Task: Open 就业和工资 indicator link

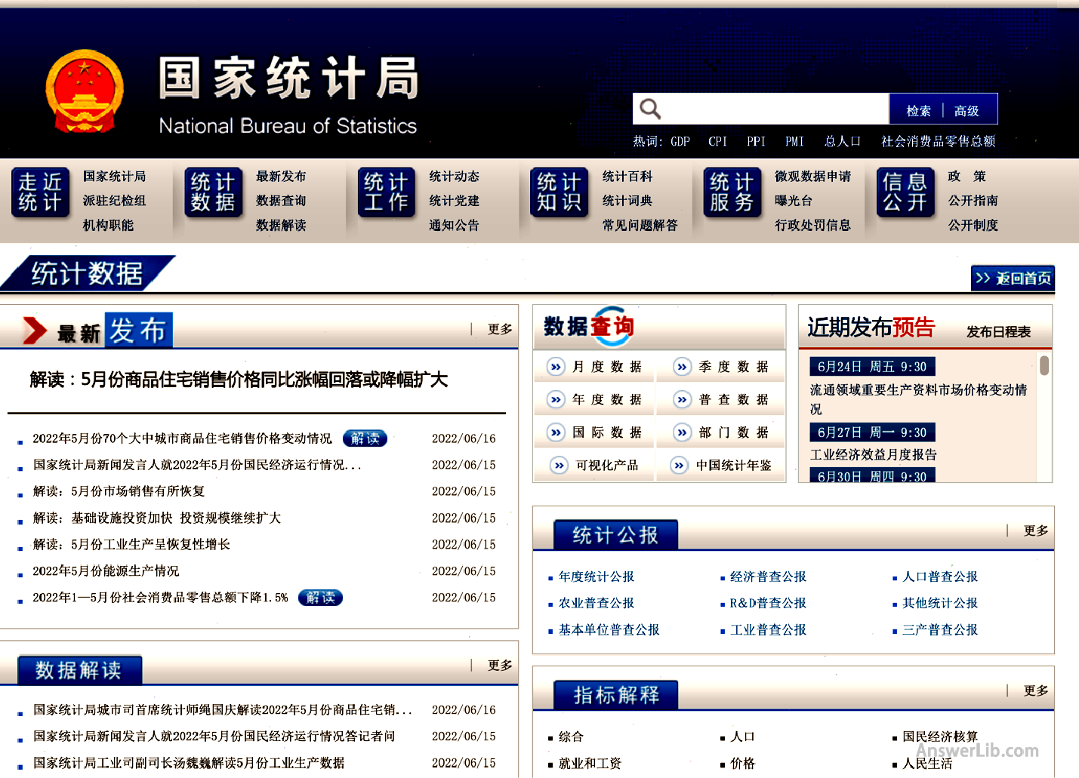Action: click(x=590, y=764)
